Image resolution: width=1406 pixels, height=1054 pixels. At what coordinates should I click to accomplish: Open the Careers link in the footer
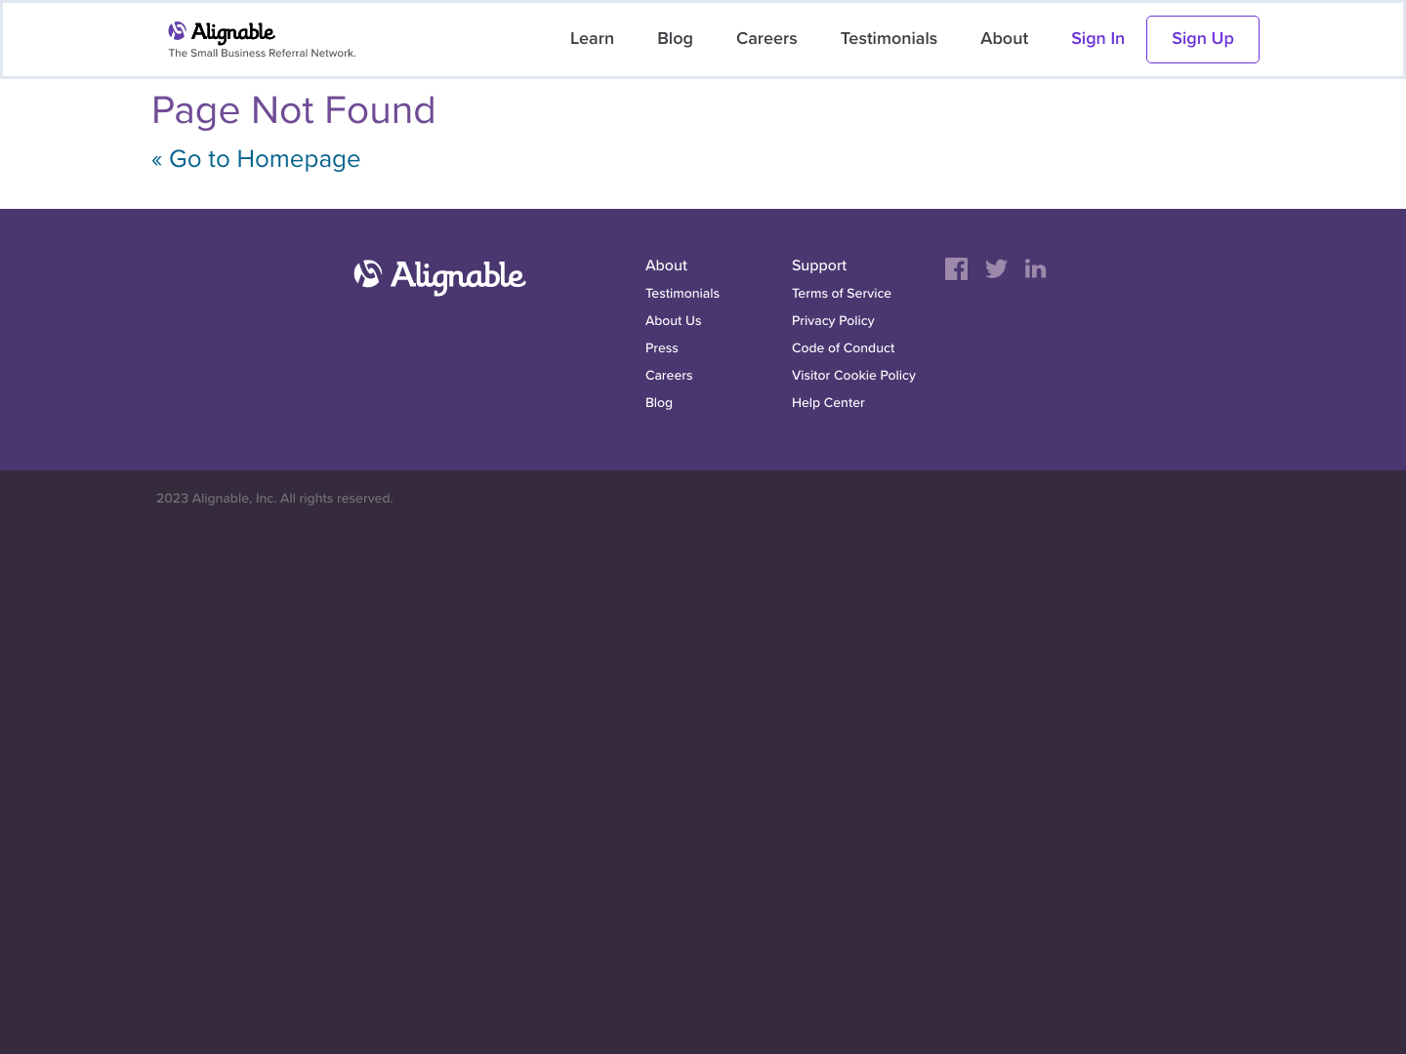(x=669, y=376)
